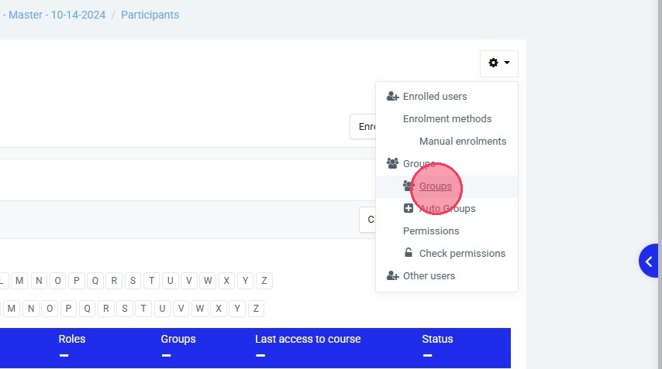Filter first name by letter Q
The height and width of the screenshot is (369, 662).
(x=95, y=281)
